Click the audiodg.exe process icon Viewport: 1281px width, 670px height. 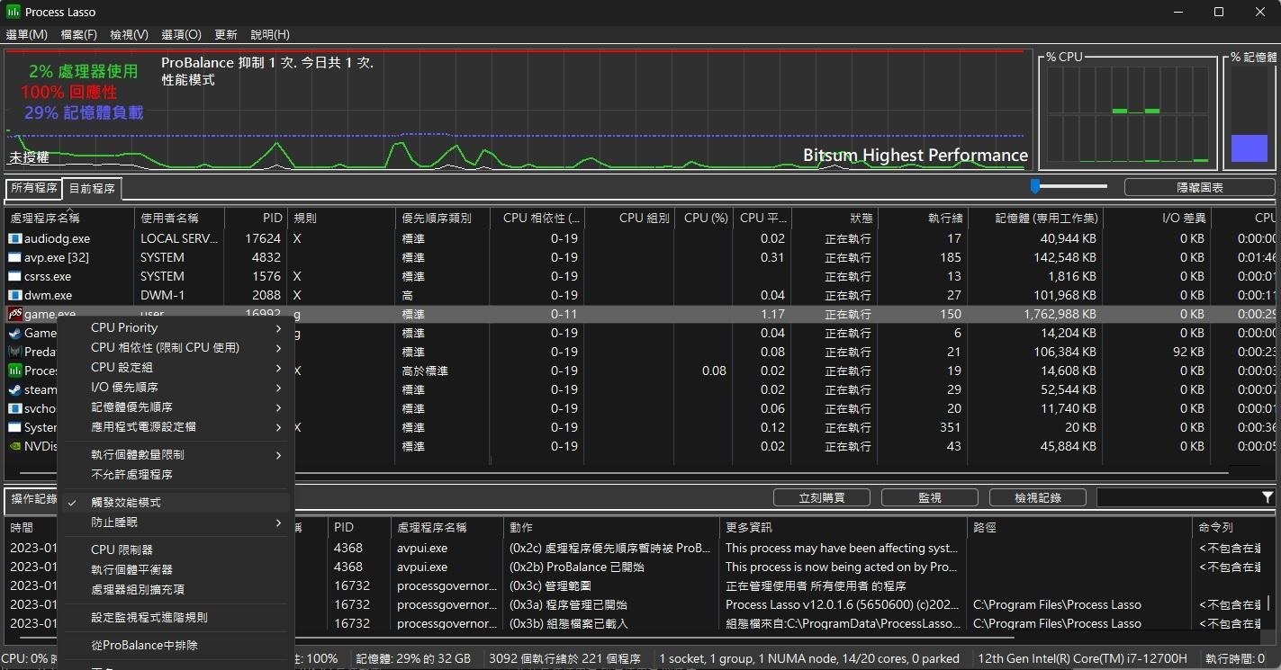[x=14, y=238]
